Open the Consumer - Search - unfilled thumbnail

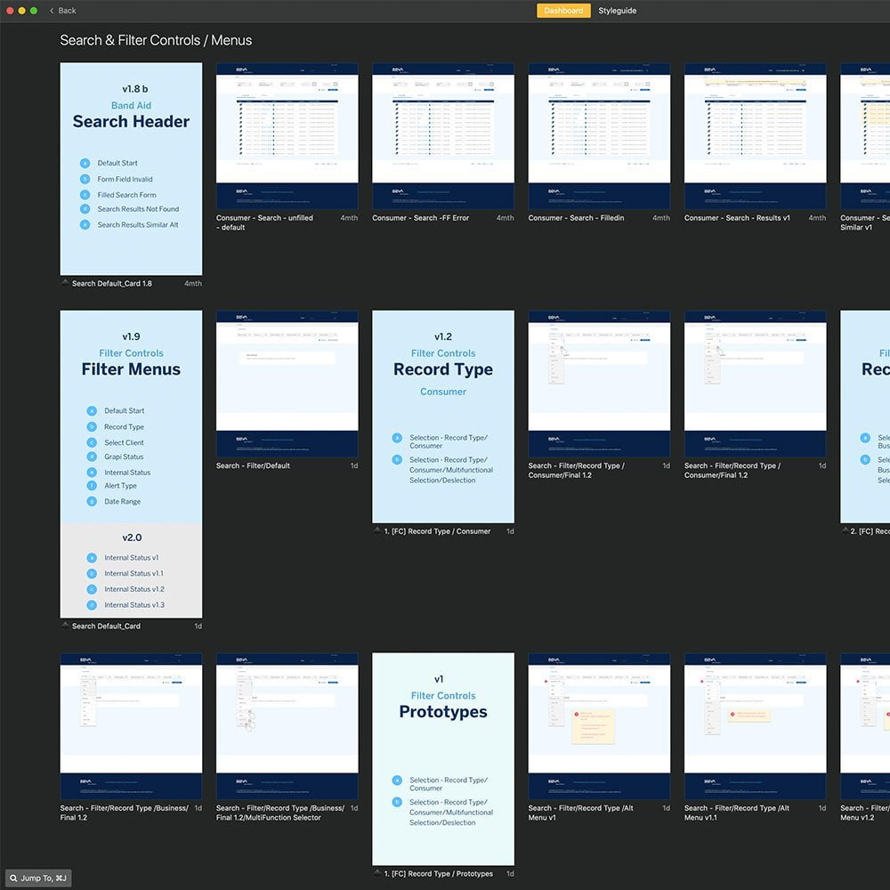pos(287,135)
